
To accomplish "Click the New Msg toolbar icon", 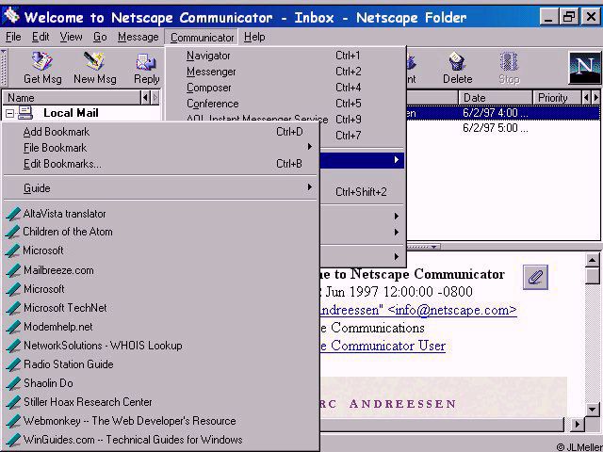I will click(94, 61).
